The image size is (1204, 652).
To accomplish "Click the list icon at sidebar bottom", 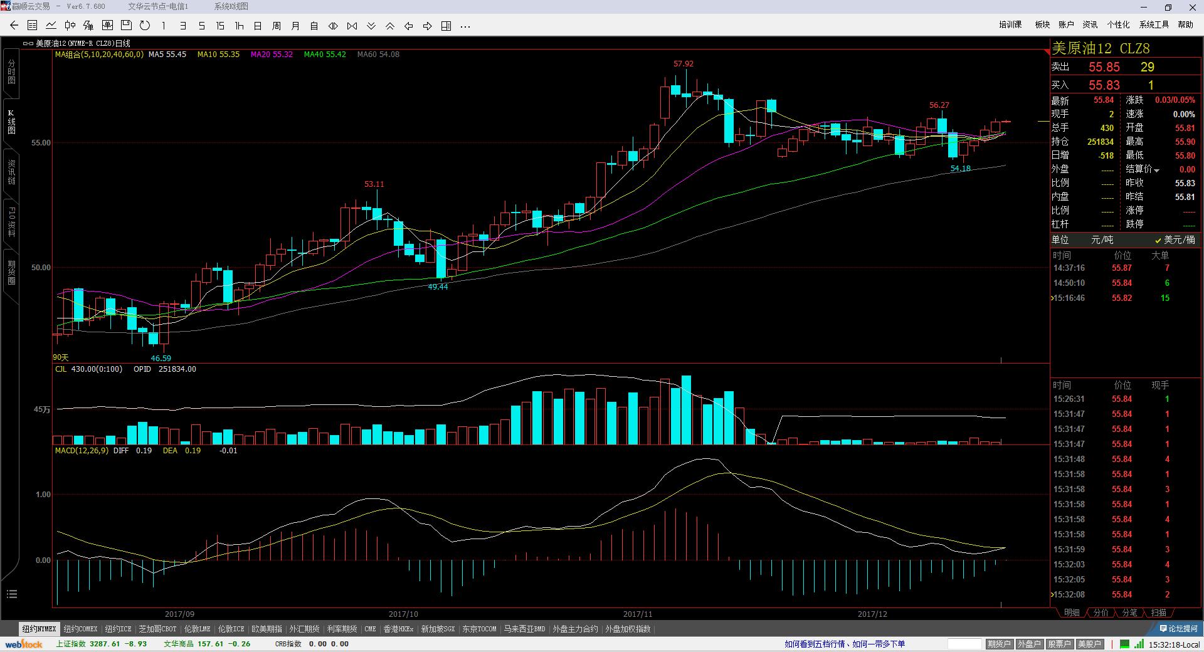I will pos(12,594).
